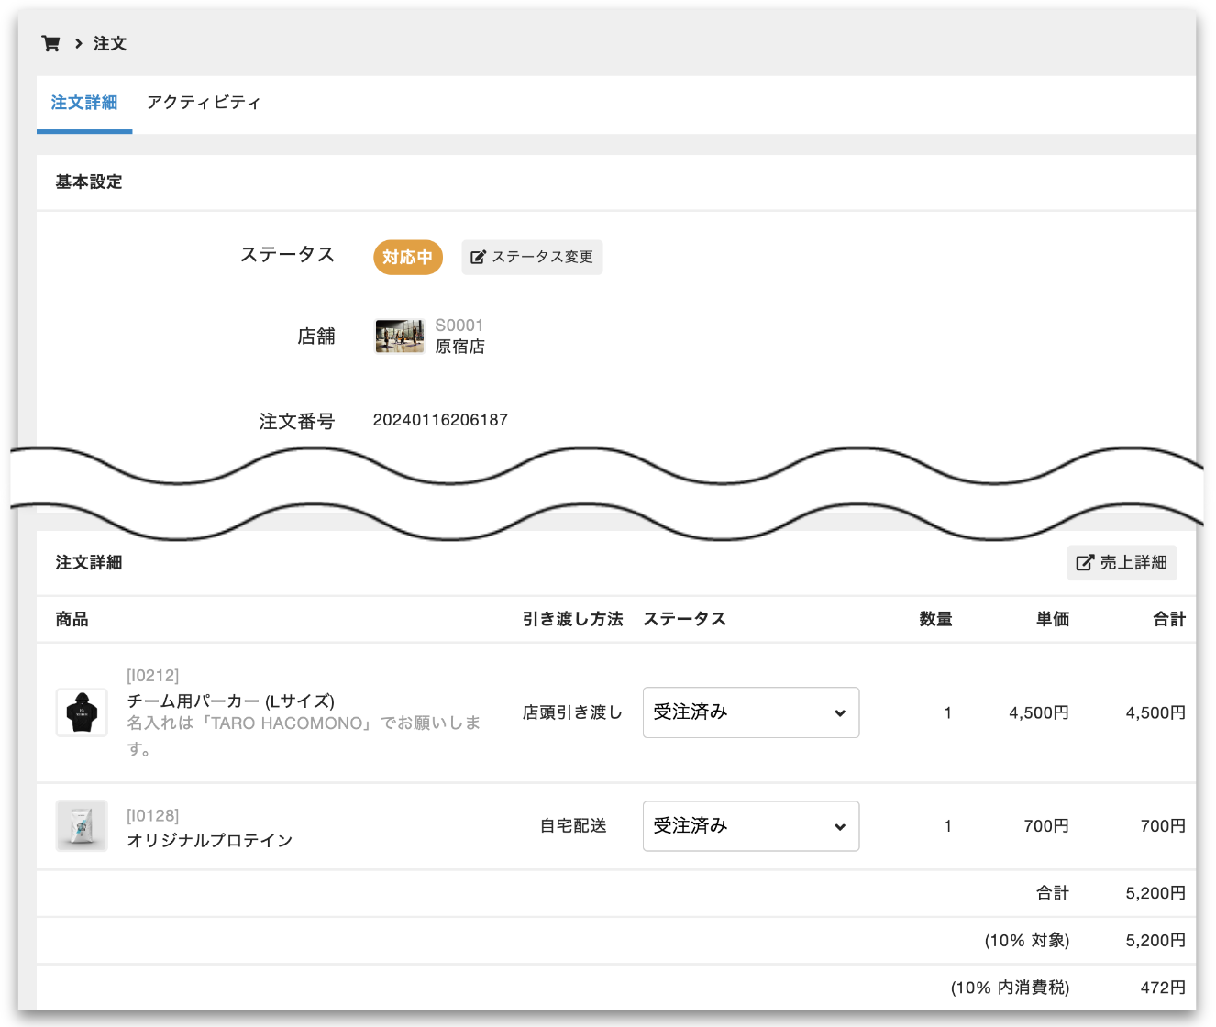Image resolution: width=1216 pixels, height=1027 pixels.
Task: Switch to the アクティビティ tab
Action: 204,103
